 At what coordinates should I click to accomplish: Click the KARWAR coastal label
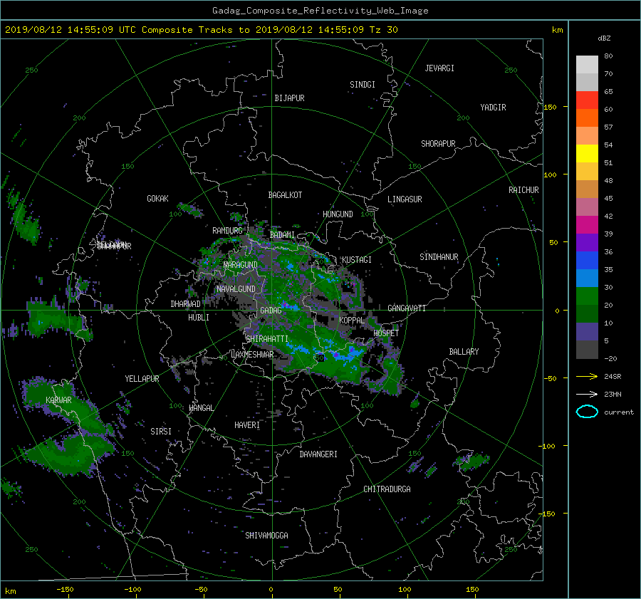(x=58, y=400)
